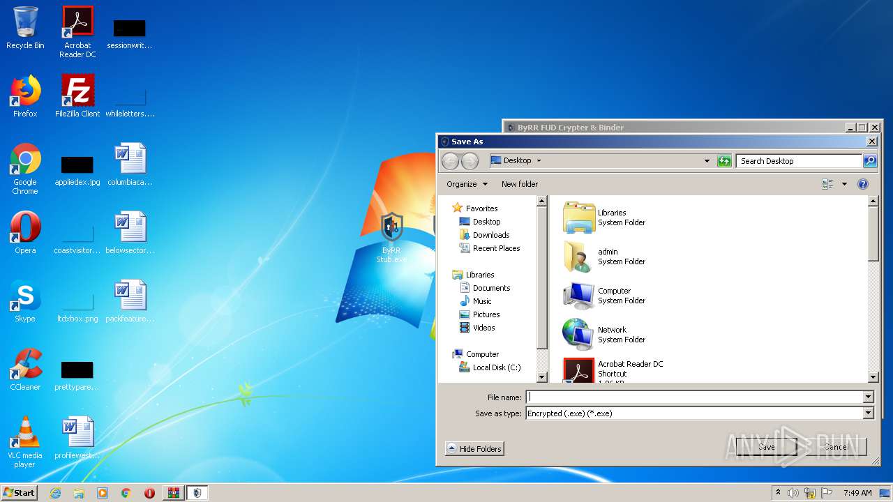This screenshot has width=893, height=502.
Task: Launch the VLC media player shortcut
Action: pos(25,442)
